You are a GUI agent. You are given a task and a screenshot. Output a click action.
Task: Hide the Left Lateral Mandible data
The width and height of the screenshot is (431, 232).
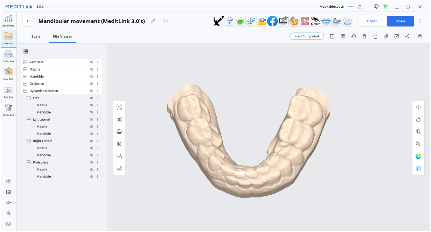91,133
